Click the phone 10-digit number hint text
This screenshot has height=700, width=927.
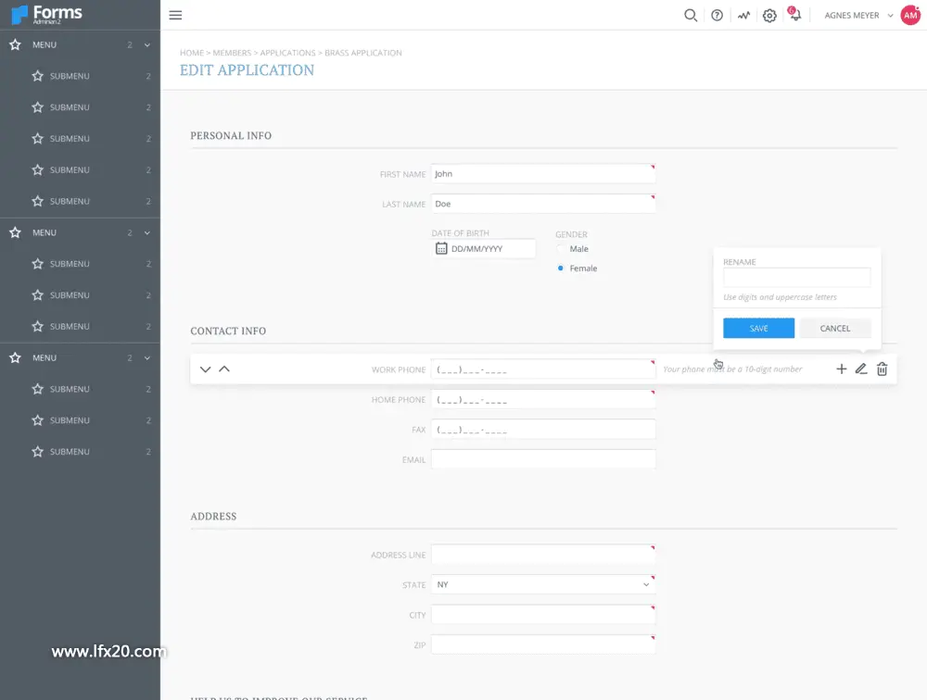(x=732, y=369)
